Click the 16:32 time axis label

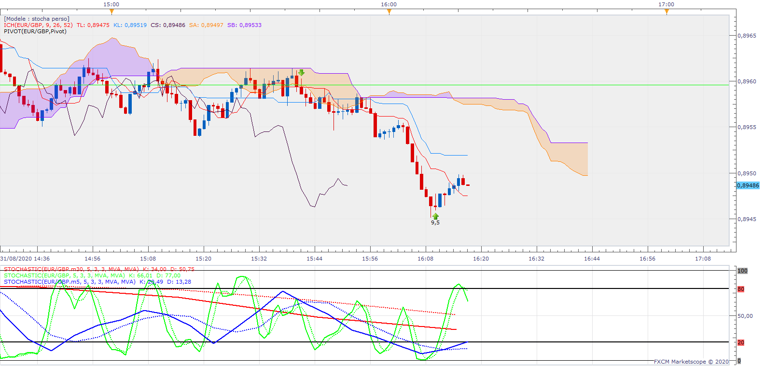[x=537, y=259]
